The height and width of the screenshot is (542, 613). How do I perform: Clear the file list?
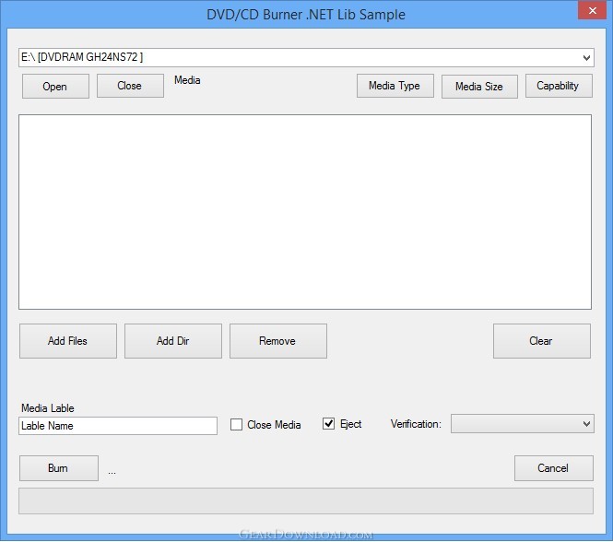pyautogui.click(x=542, y=341)
